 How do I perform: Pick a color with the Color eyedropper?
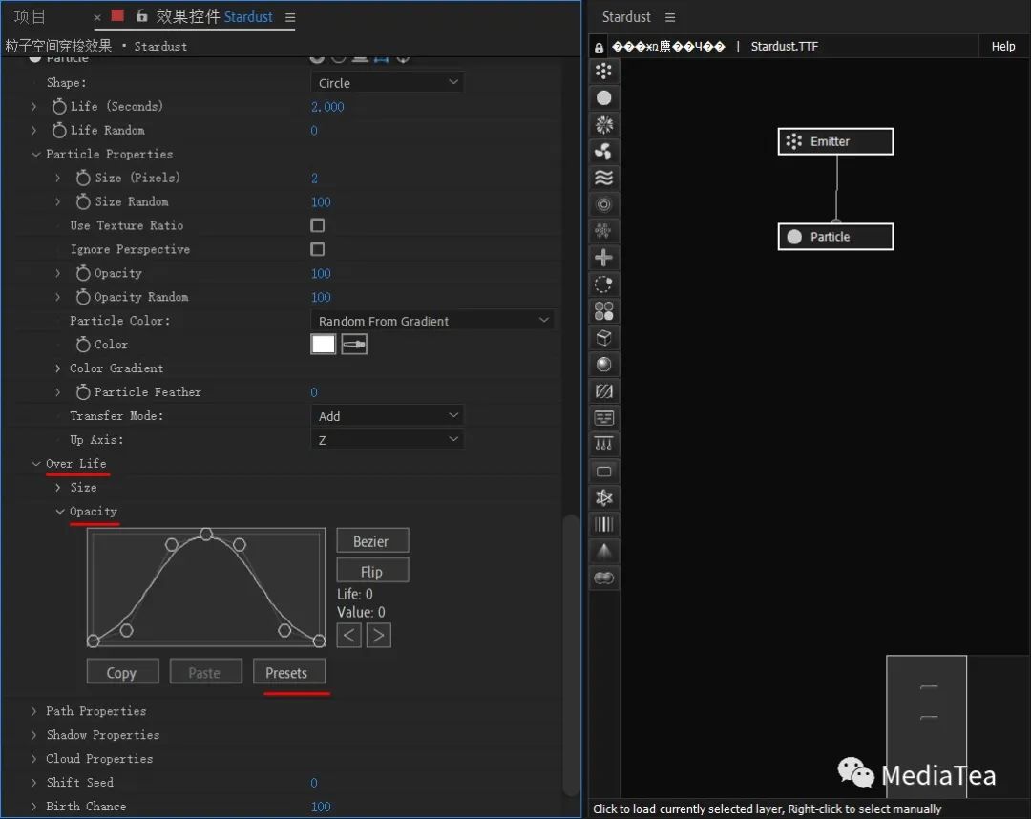354,345
